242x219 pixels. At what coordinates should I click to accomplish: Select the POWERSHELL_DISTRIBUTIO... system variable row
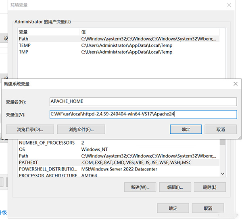click(x=48, y=169)
